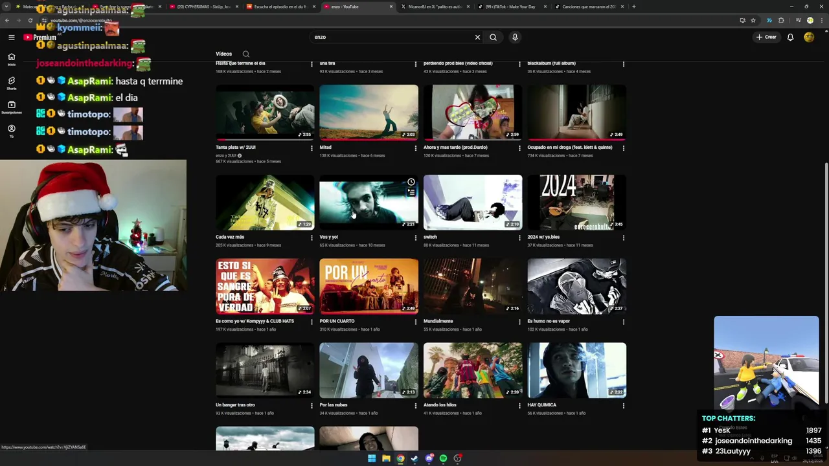
Task: Open Suscripciones in the sidebar
Action: (11, 107)
